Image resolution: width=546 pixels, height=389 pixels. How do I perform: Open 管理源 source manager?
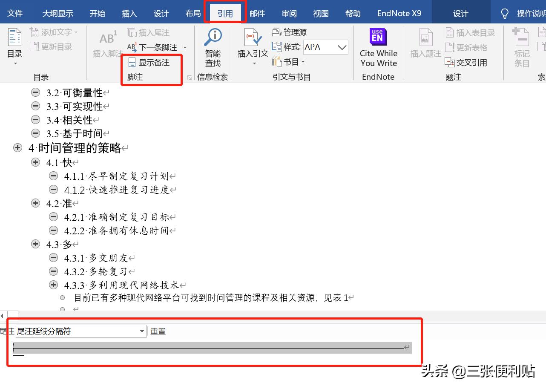(290, 32)
